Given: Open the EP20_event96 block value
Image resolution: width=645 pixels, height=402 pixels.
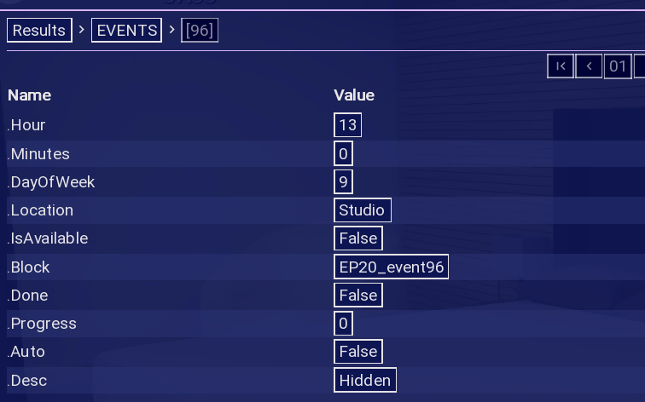Looking at the screenshot, I should (392, 267).
